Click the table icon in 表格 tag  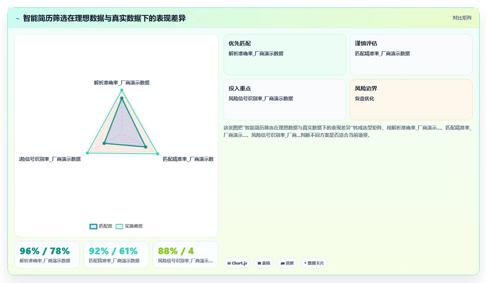[259, 263]
